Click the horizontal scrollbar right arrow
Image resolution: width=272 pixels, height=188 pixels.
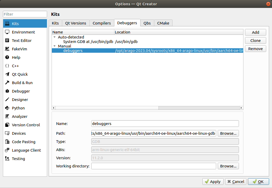[x=241, y=108]
